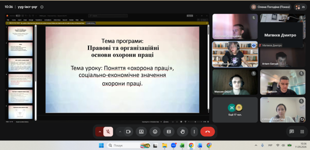Open the Transitions ribbon tab
Screen dimensions: 310x150
click(39, 20)
